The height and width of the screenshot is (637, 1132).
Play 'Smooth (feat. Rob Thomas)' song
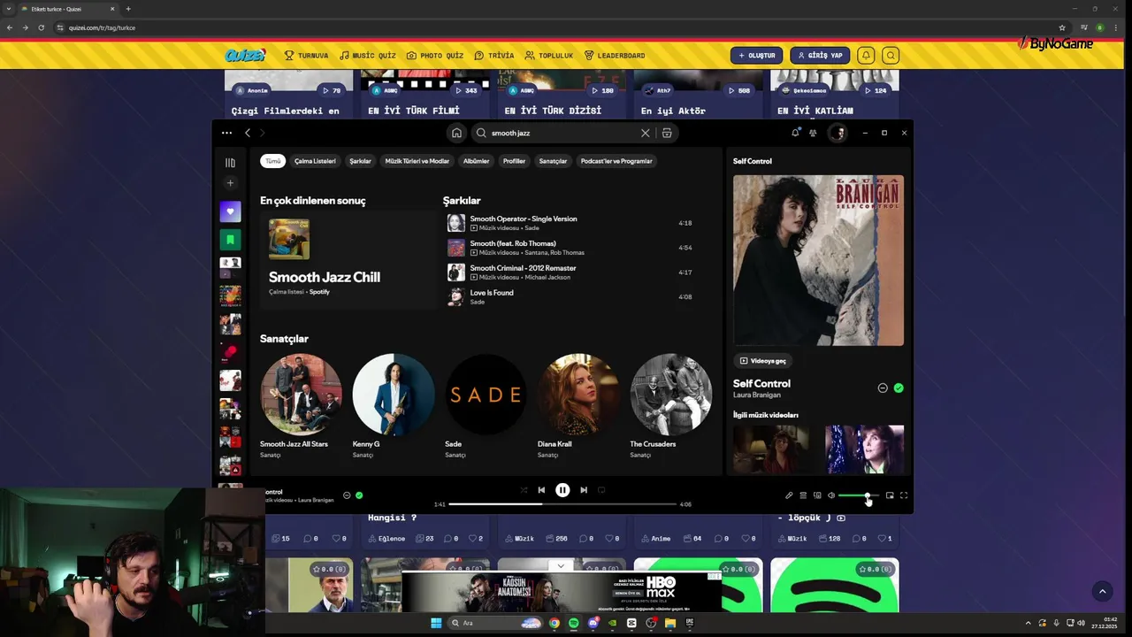click(570, 248)
